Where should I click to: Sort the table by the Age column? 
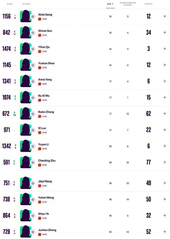click(110, 4)
